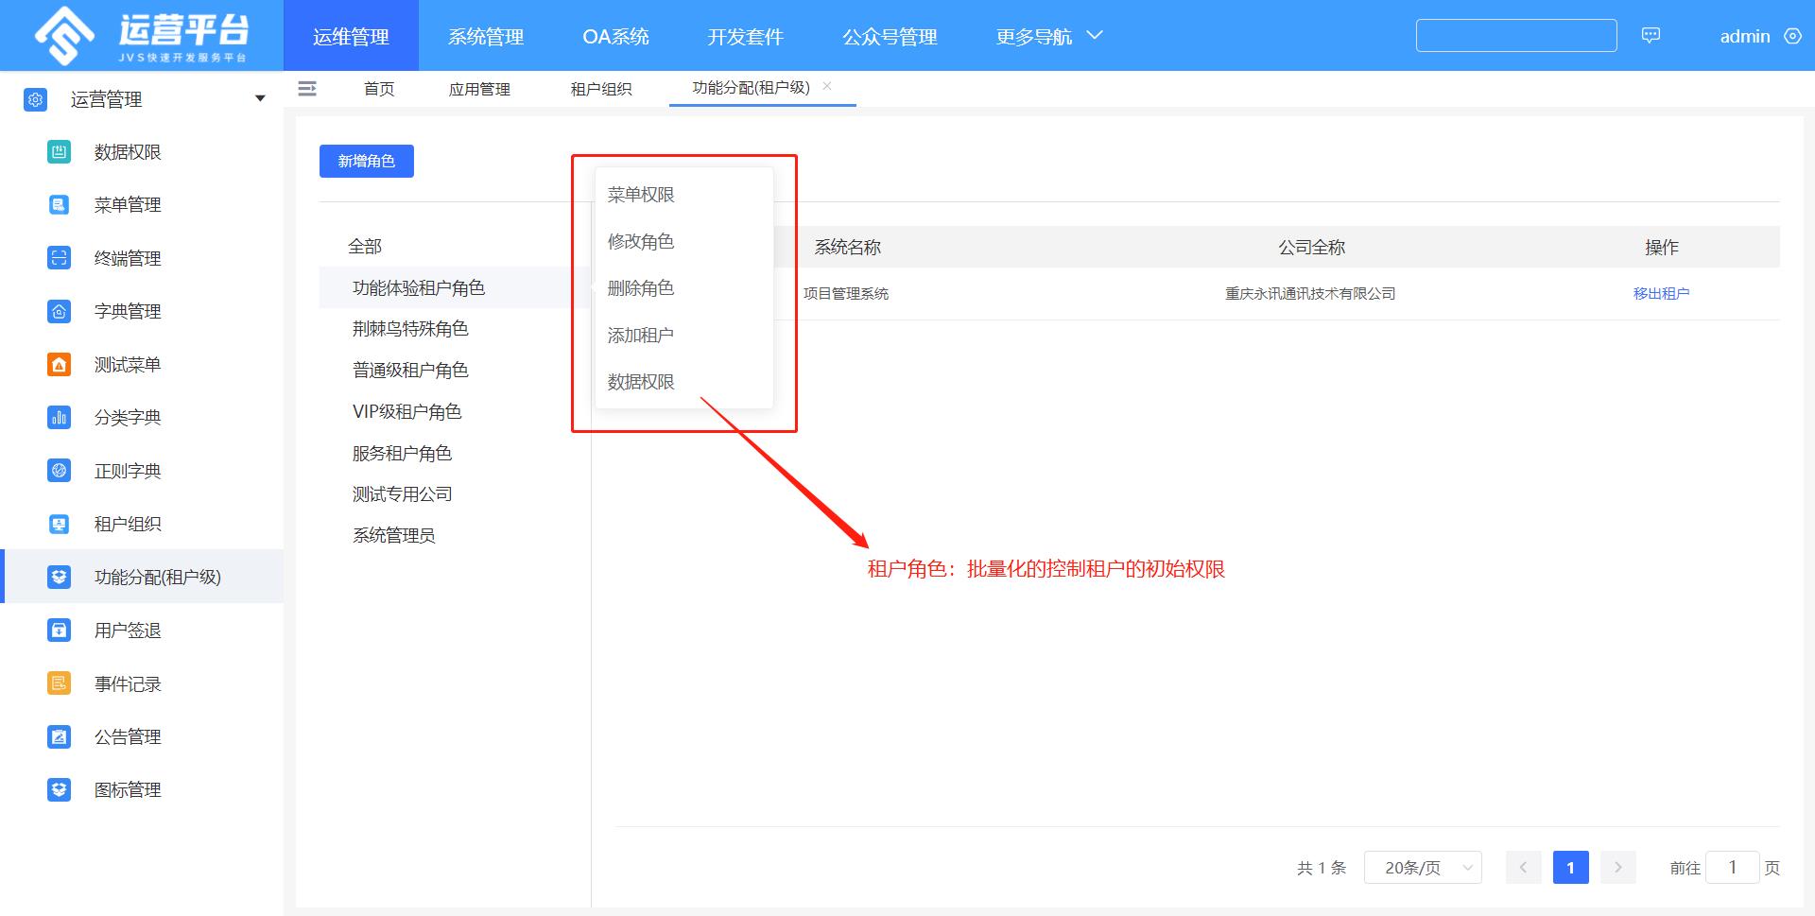Select 普通级租户角色 in role list
This screenshot has width=1815, height=916.
[x=410, y=371]
